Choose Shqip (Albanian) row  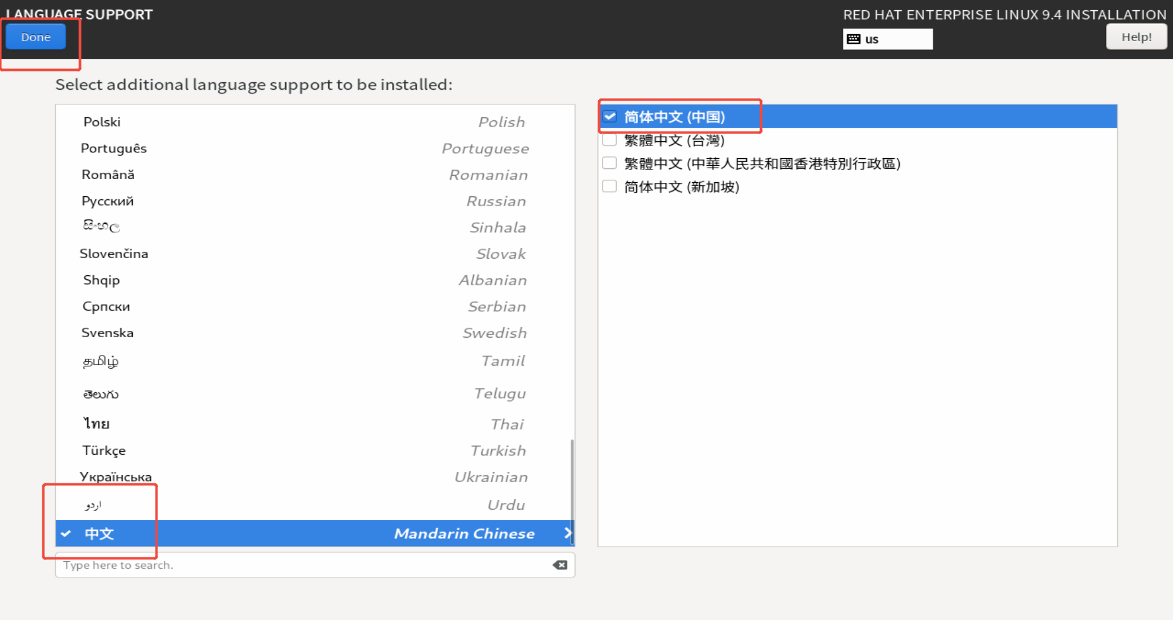315,280
